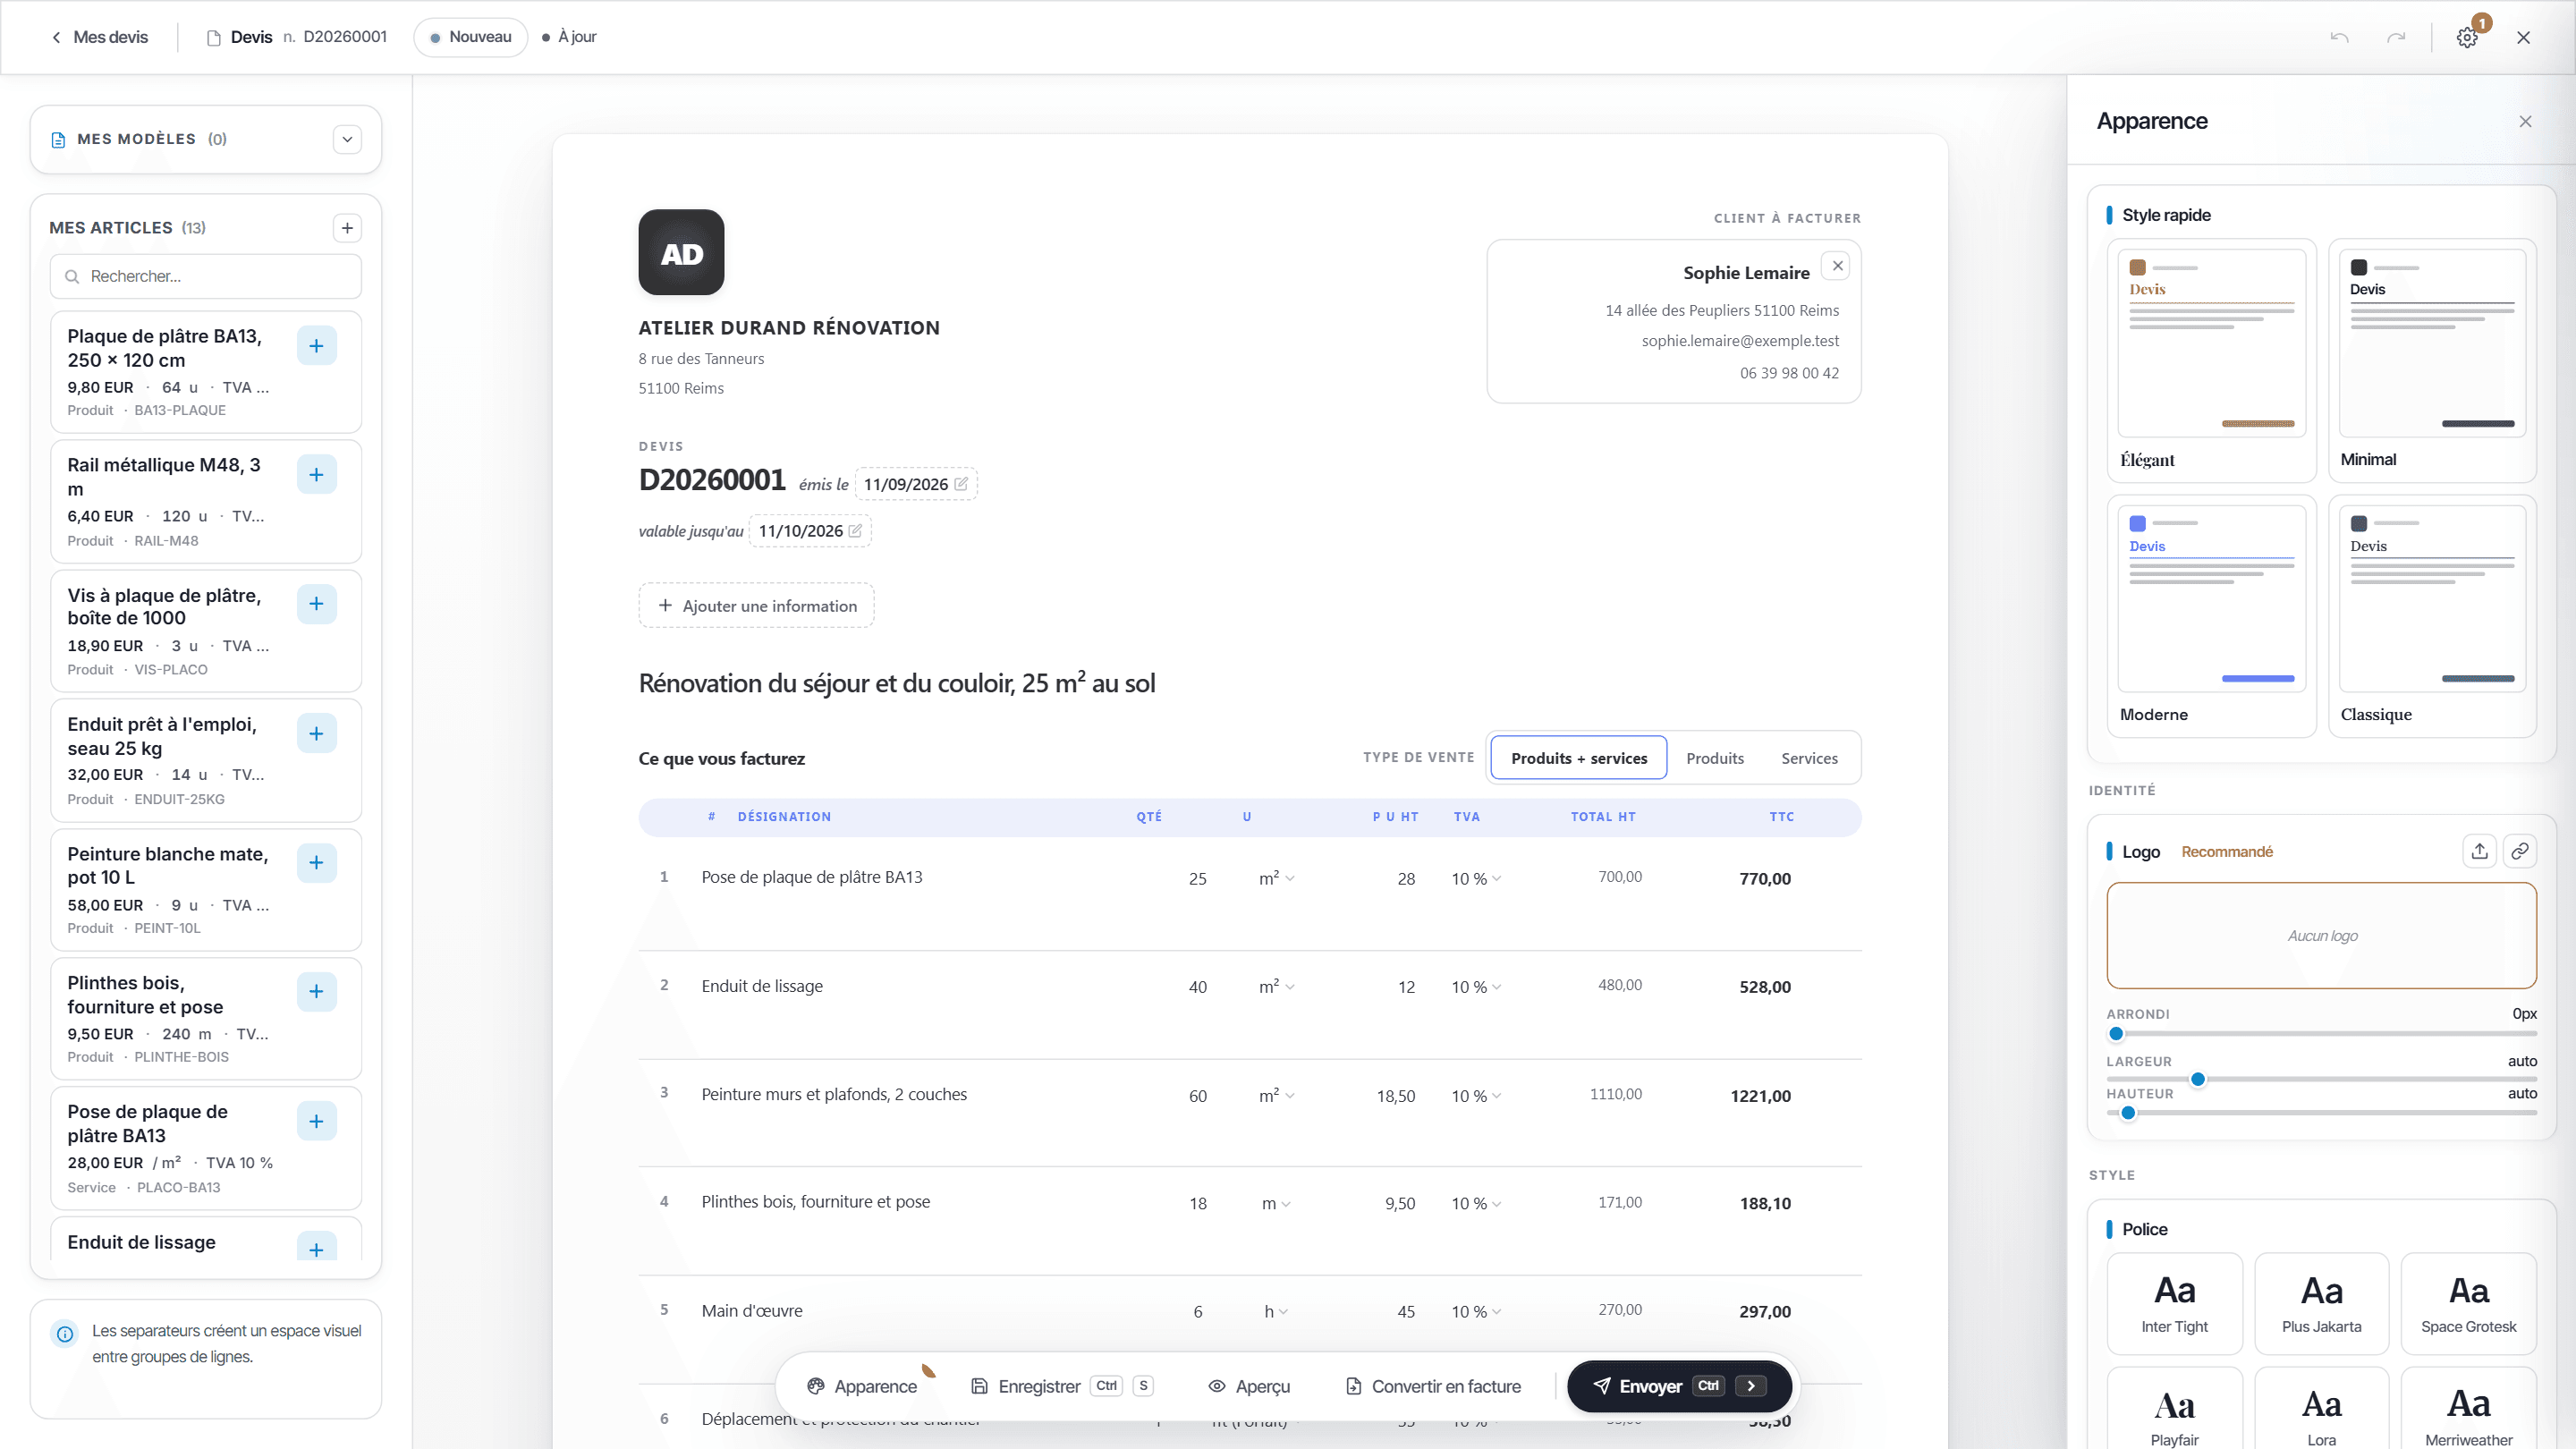Choose the Minimal quick style
Screen dimensions: 2576x1449
click(x=2432, y=360)
